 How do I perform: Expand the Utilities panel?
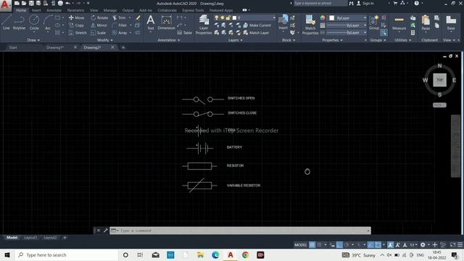click(403, 40)
